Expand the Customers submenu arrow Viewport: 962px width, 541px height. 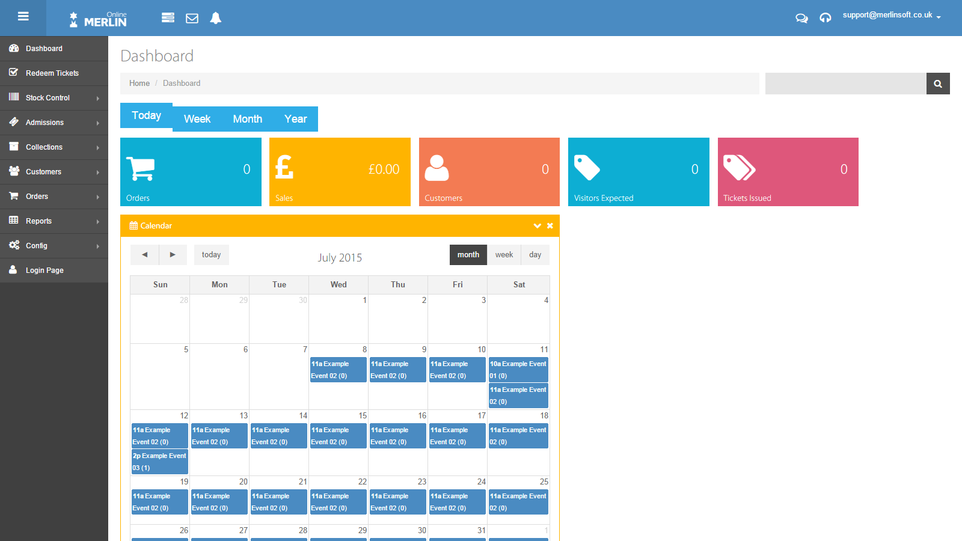(x=98, y=172)
